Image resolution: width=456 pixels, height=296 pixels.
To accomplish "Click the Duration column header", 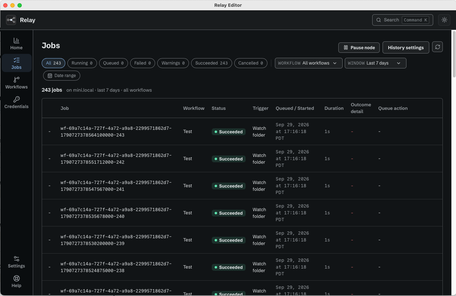I will (334, 108).
